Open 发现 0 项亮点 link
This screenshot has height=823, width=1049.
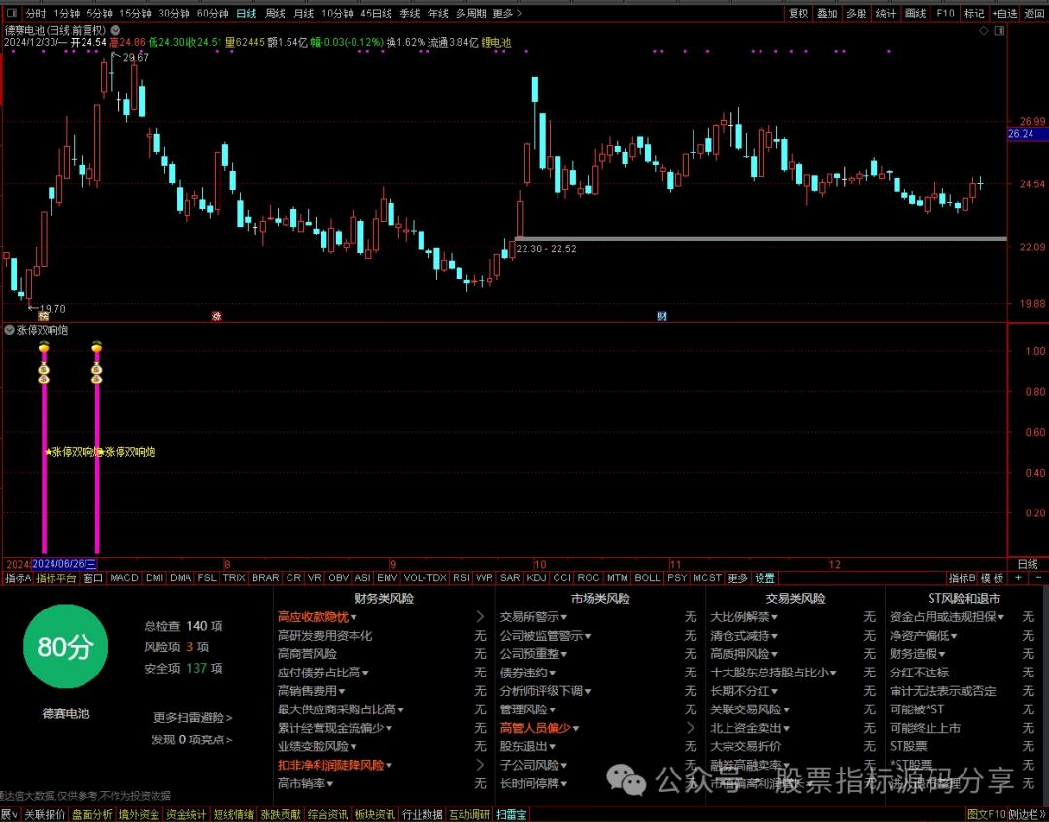pyautogui.click(x=192, y=740)
